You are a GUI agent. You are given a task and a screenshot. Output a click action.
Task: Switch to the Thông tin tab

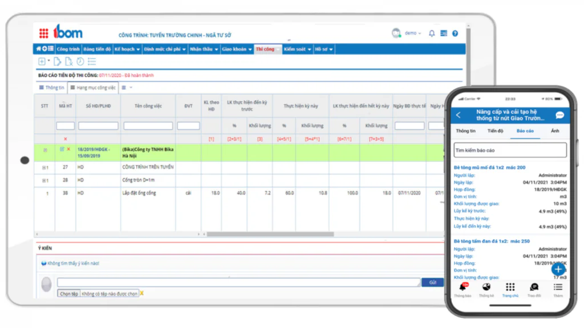tap(52, 88)
